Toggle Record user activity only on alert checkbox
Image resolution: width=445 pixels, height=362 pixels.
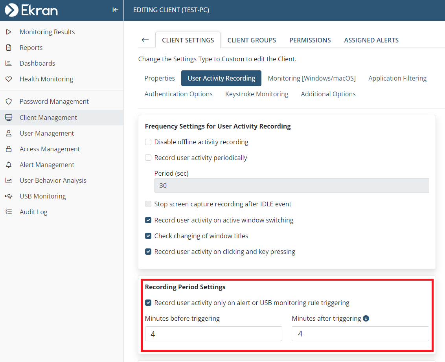148,303
